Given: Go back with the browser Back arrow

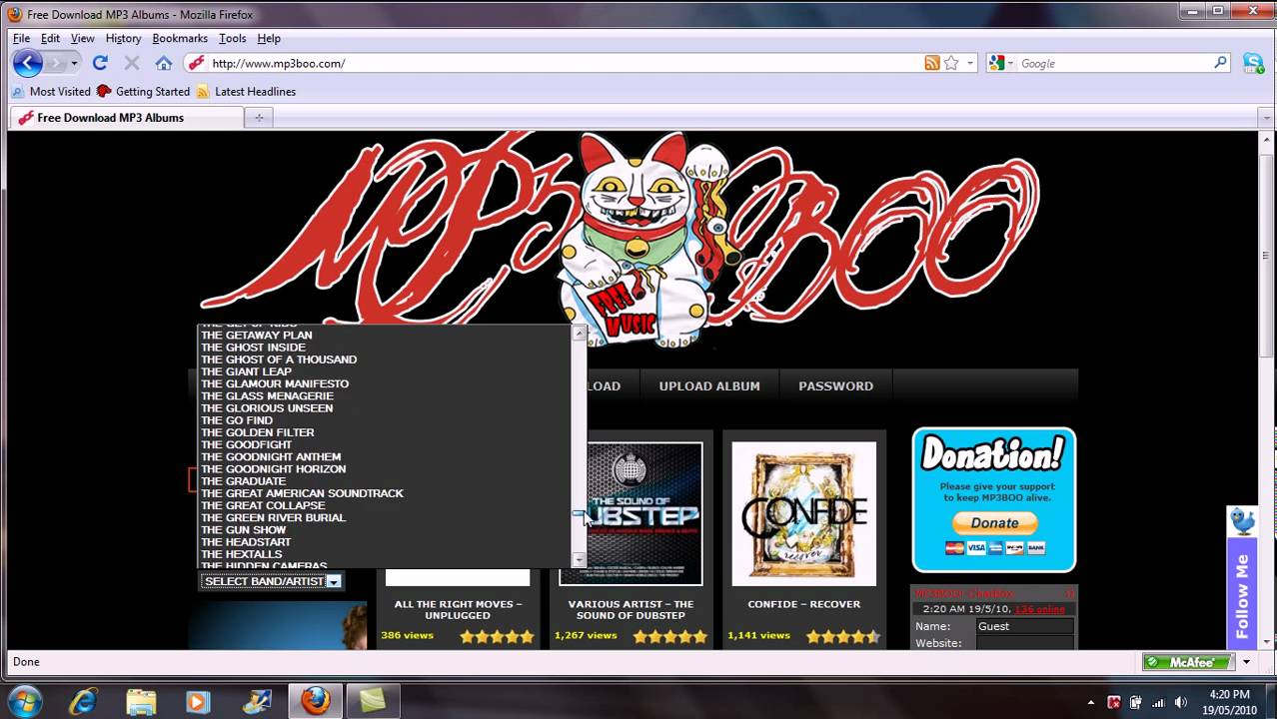Looking at the screenshot, I should 27,63.
